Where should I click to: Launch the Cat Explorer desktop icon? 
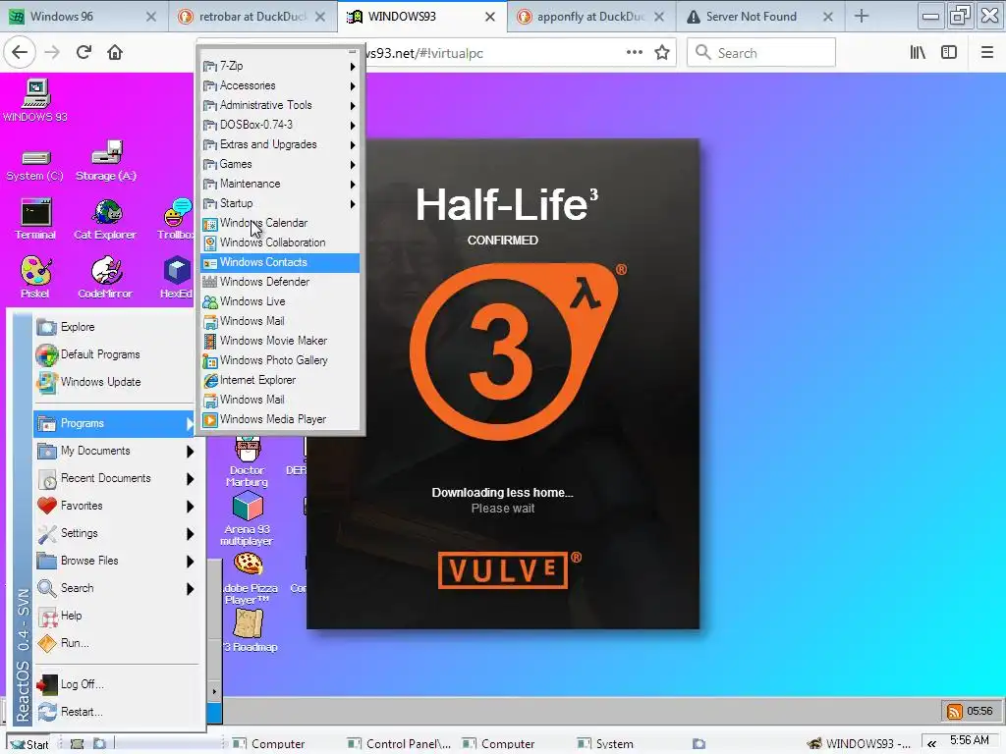105,219
